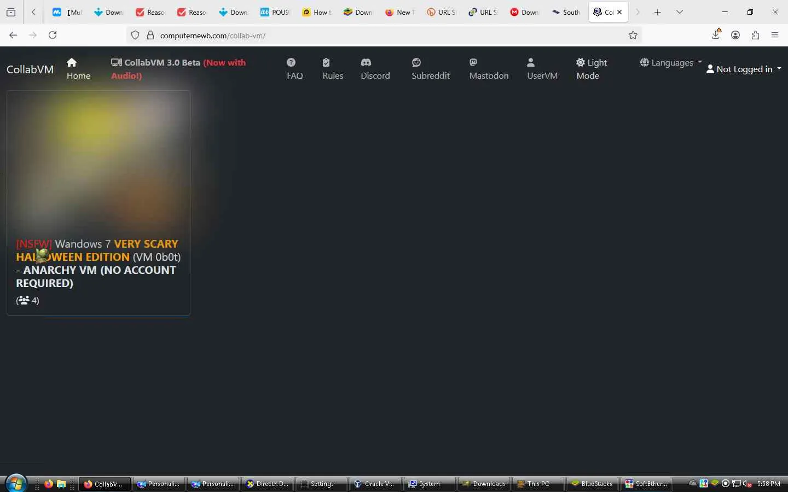Viewport: 788px width, 492px height.
Task: Switch to the "POU9" browser tab
Action: (275, 12)
